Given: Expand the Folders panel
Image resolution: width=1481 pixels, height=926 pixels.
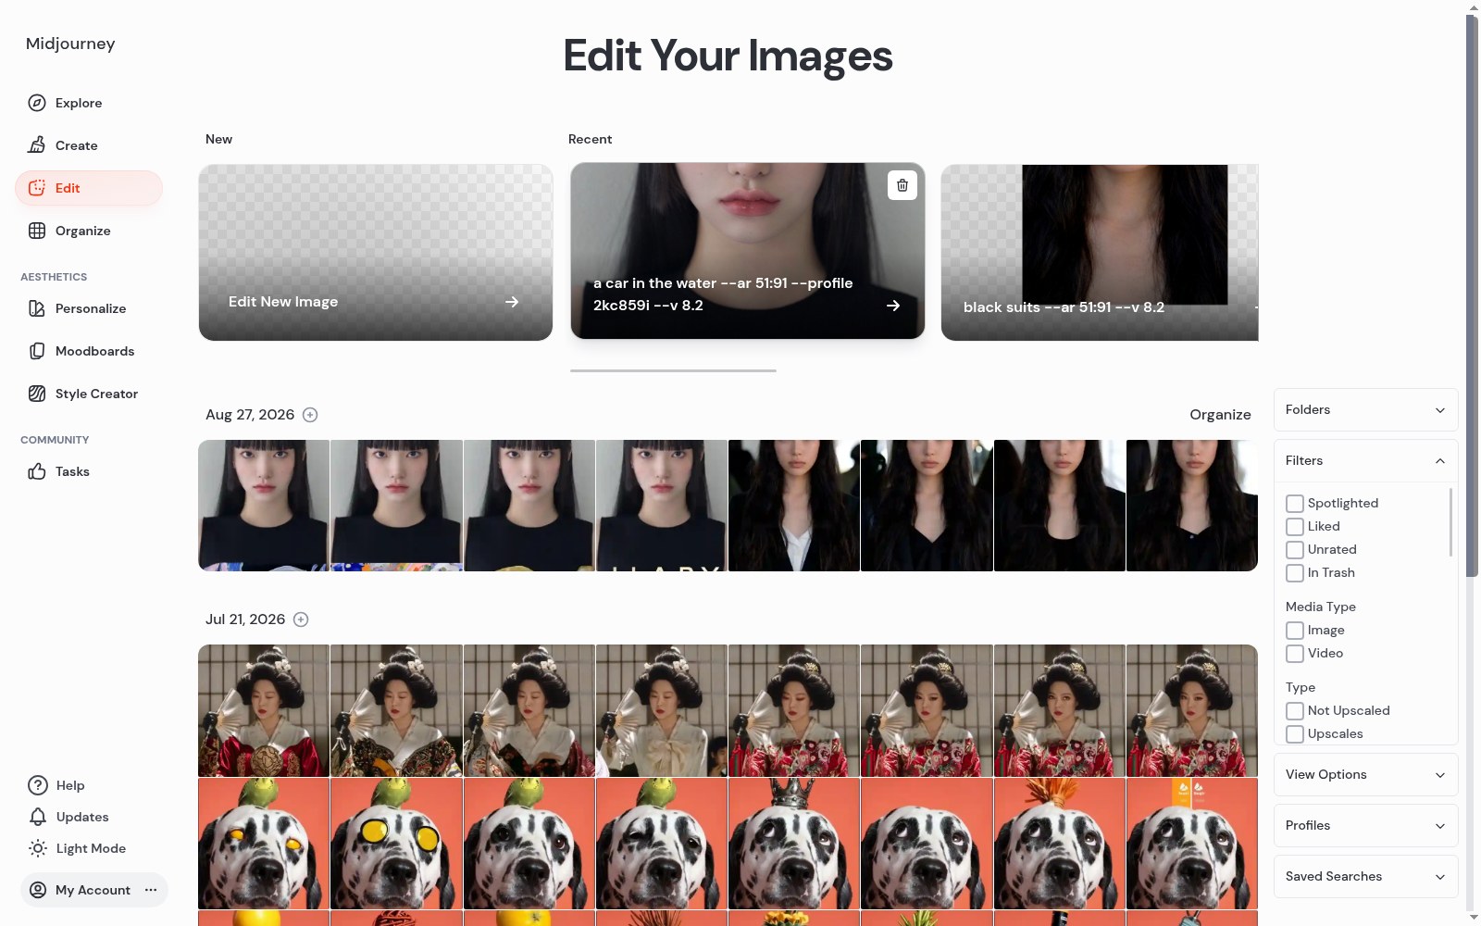Looking at the screenshot, I should click(x=1365, y=410).
